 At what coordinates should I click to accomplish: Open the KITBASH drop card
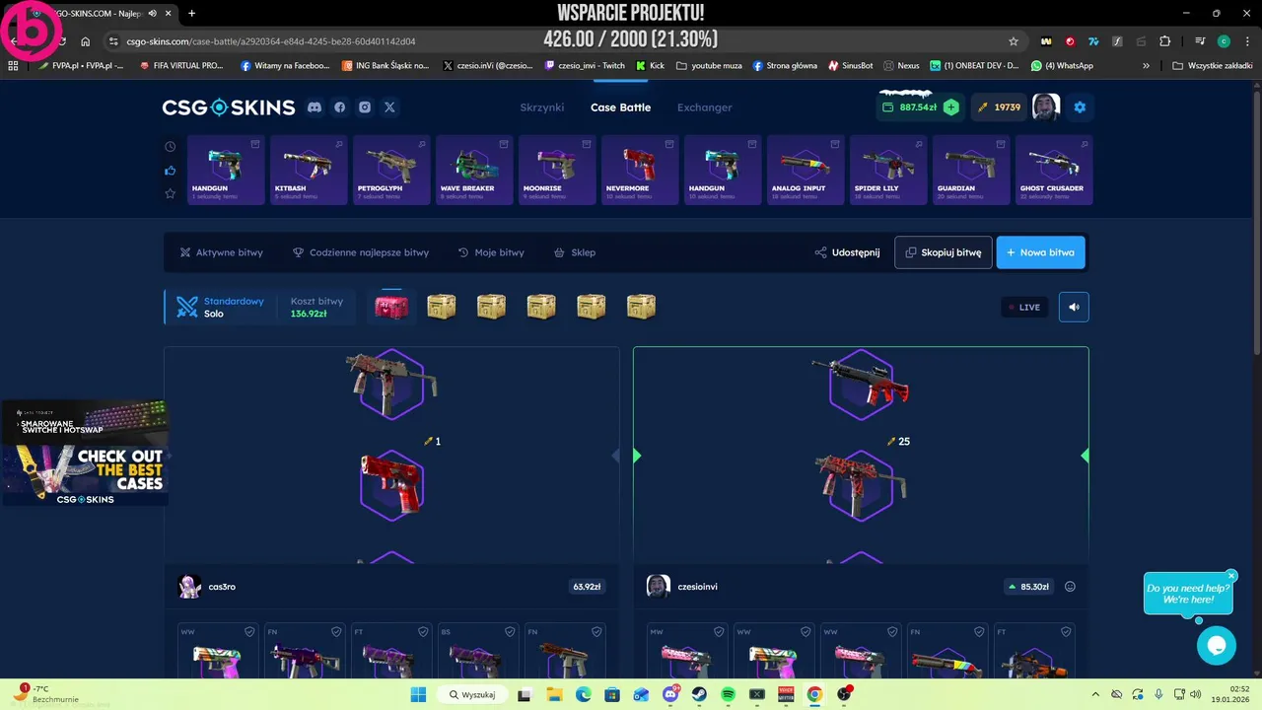(x=309, y=170)
